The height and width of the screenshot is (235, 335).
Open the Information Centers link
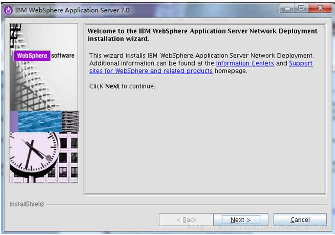pyautogui.click(x=245, y=63)
